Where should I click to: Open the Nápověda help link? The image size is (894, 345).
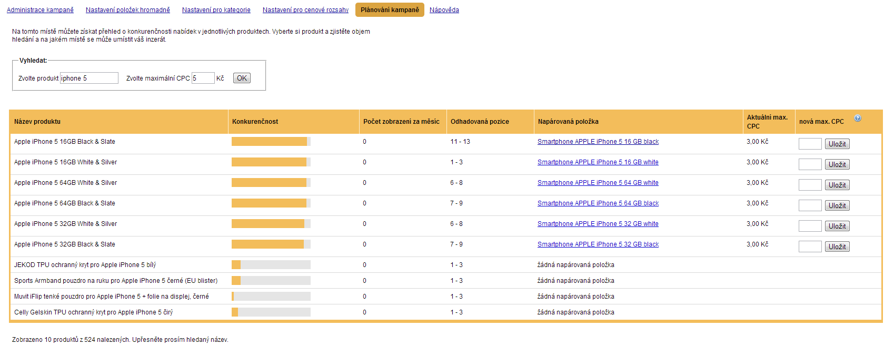[444, 10]
